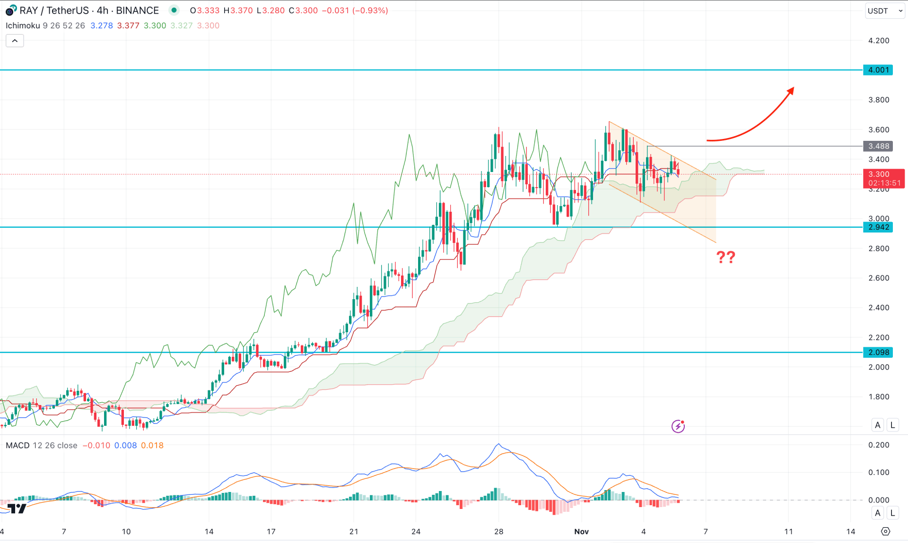Screen dimensions: 908x543
Task: Toggle log scale L on MACD pane
Action: pos(893,513)
